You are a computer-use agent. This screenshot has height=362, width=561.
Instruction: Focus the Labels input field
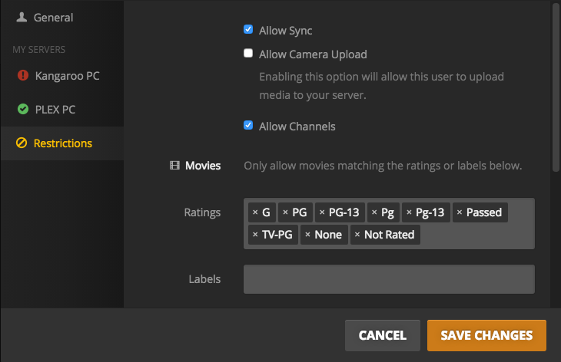pos(389,279)
